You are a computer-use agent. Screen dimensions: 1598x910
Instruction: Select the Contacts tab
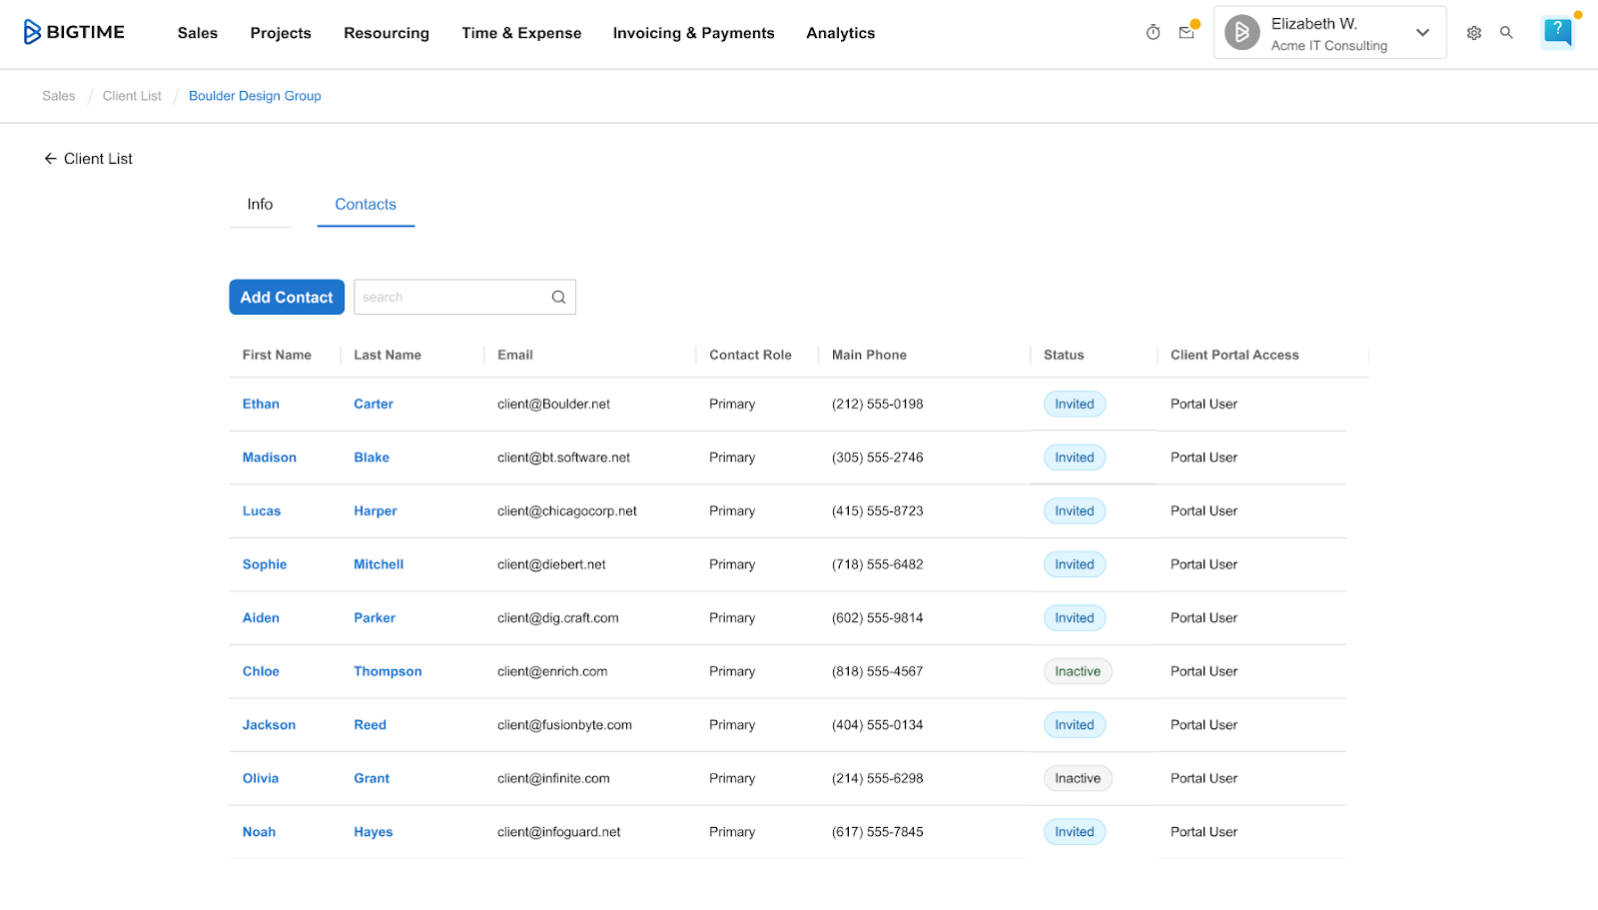tap(366, 205)
